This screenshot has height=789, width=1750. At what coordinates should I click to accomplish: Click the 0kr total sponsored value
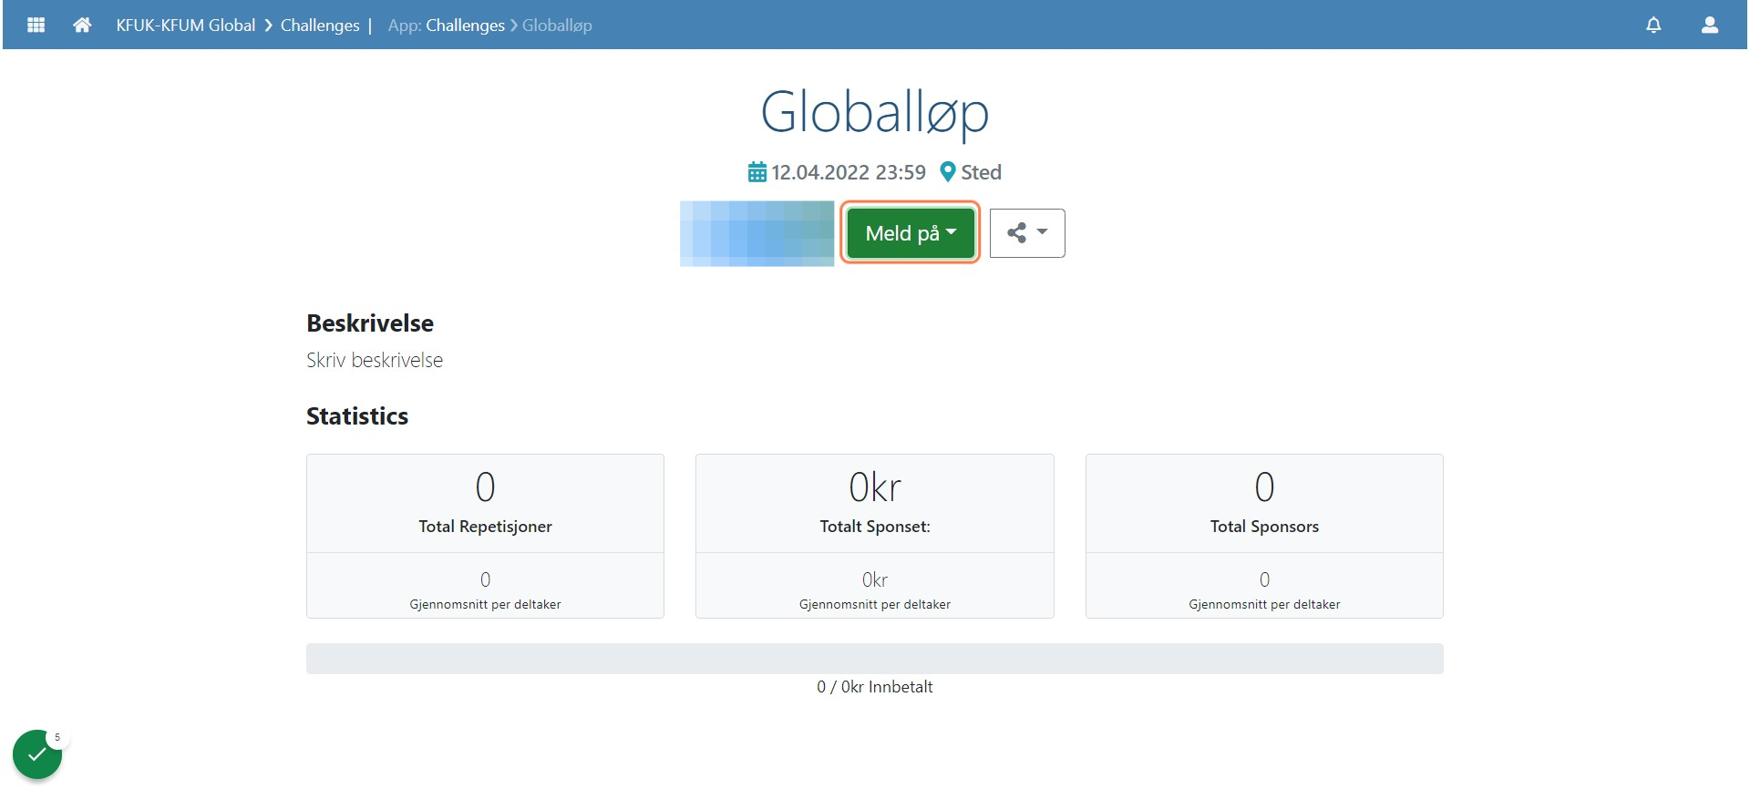click(x=875, y=487)
